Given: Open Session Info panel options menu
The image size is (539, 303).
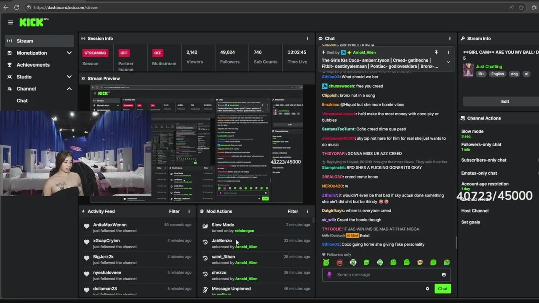Looking at the screenshot, I should click(x=307, y=38).
